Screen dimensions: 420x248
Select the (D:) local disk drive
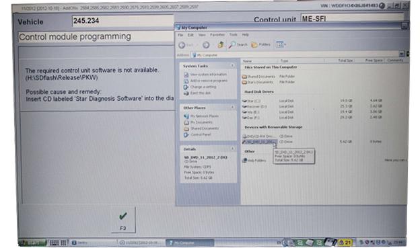coord(254,106)
